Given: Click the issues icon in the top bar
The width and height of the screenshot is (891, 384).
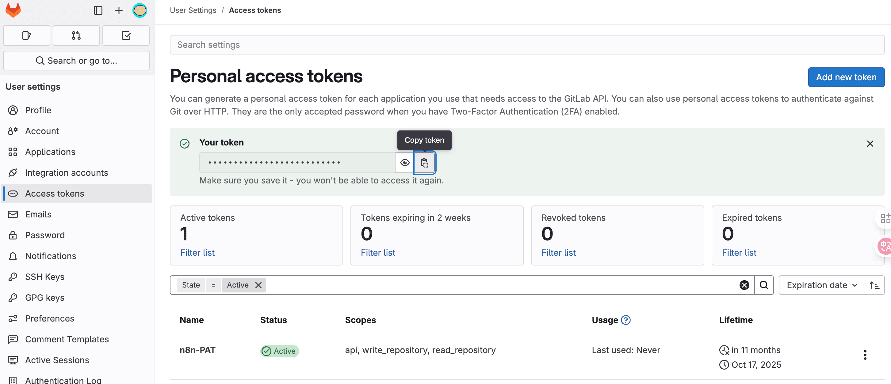Looking at the screenshot, I should coord(26,35).
